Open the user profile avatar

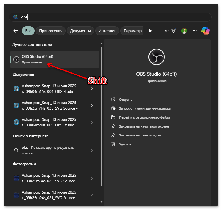point(184,31)
